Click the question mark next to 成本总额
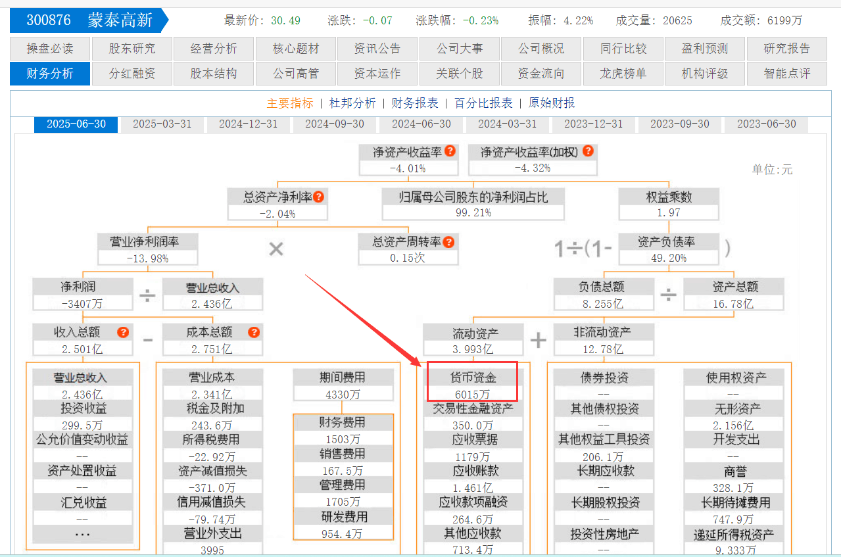Image resolution: width=841 pixels, height=557 pixels. tap(253, 332)
